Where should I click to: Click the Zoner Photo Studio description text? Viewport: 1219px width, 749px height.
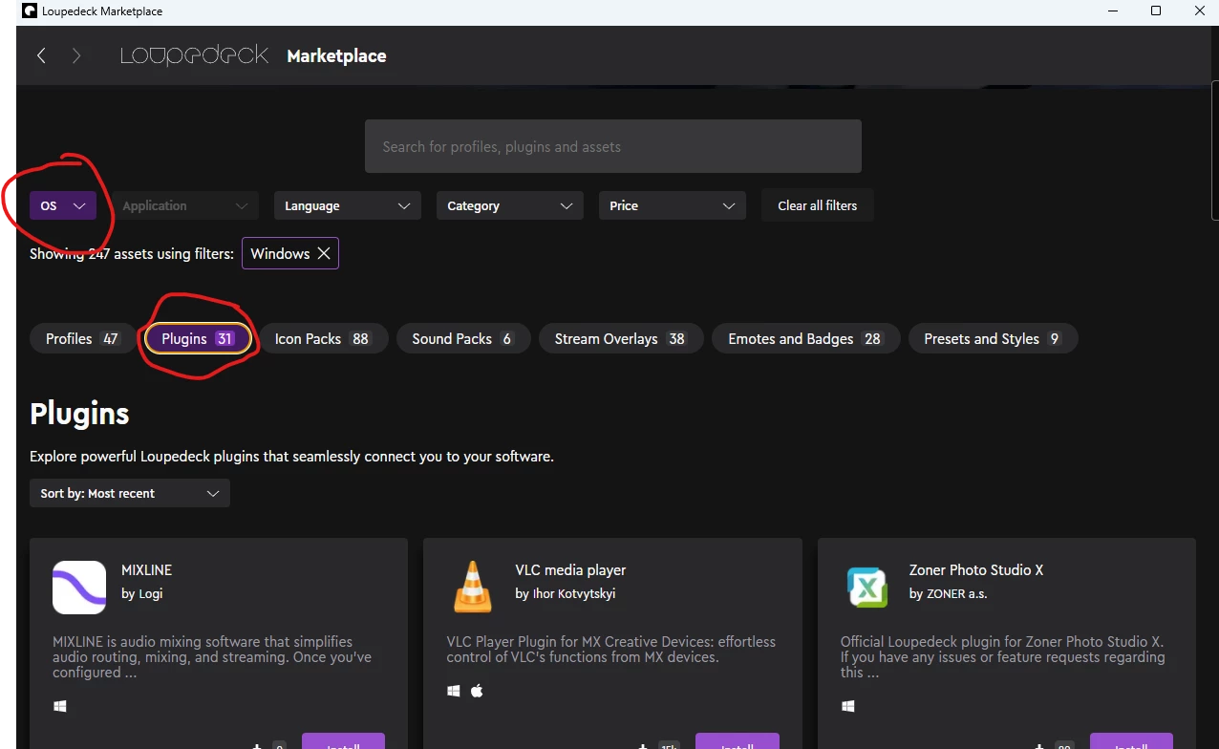click(1002, 656)
